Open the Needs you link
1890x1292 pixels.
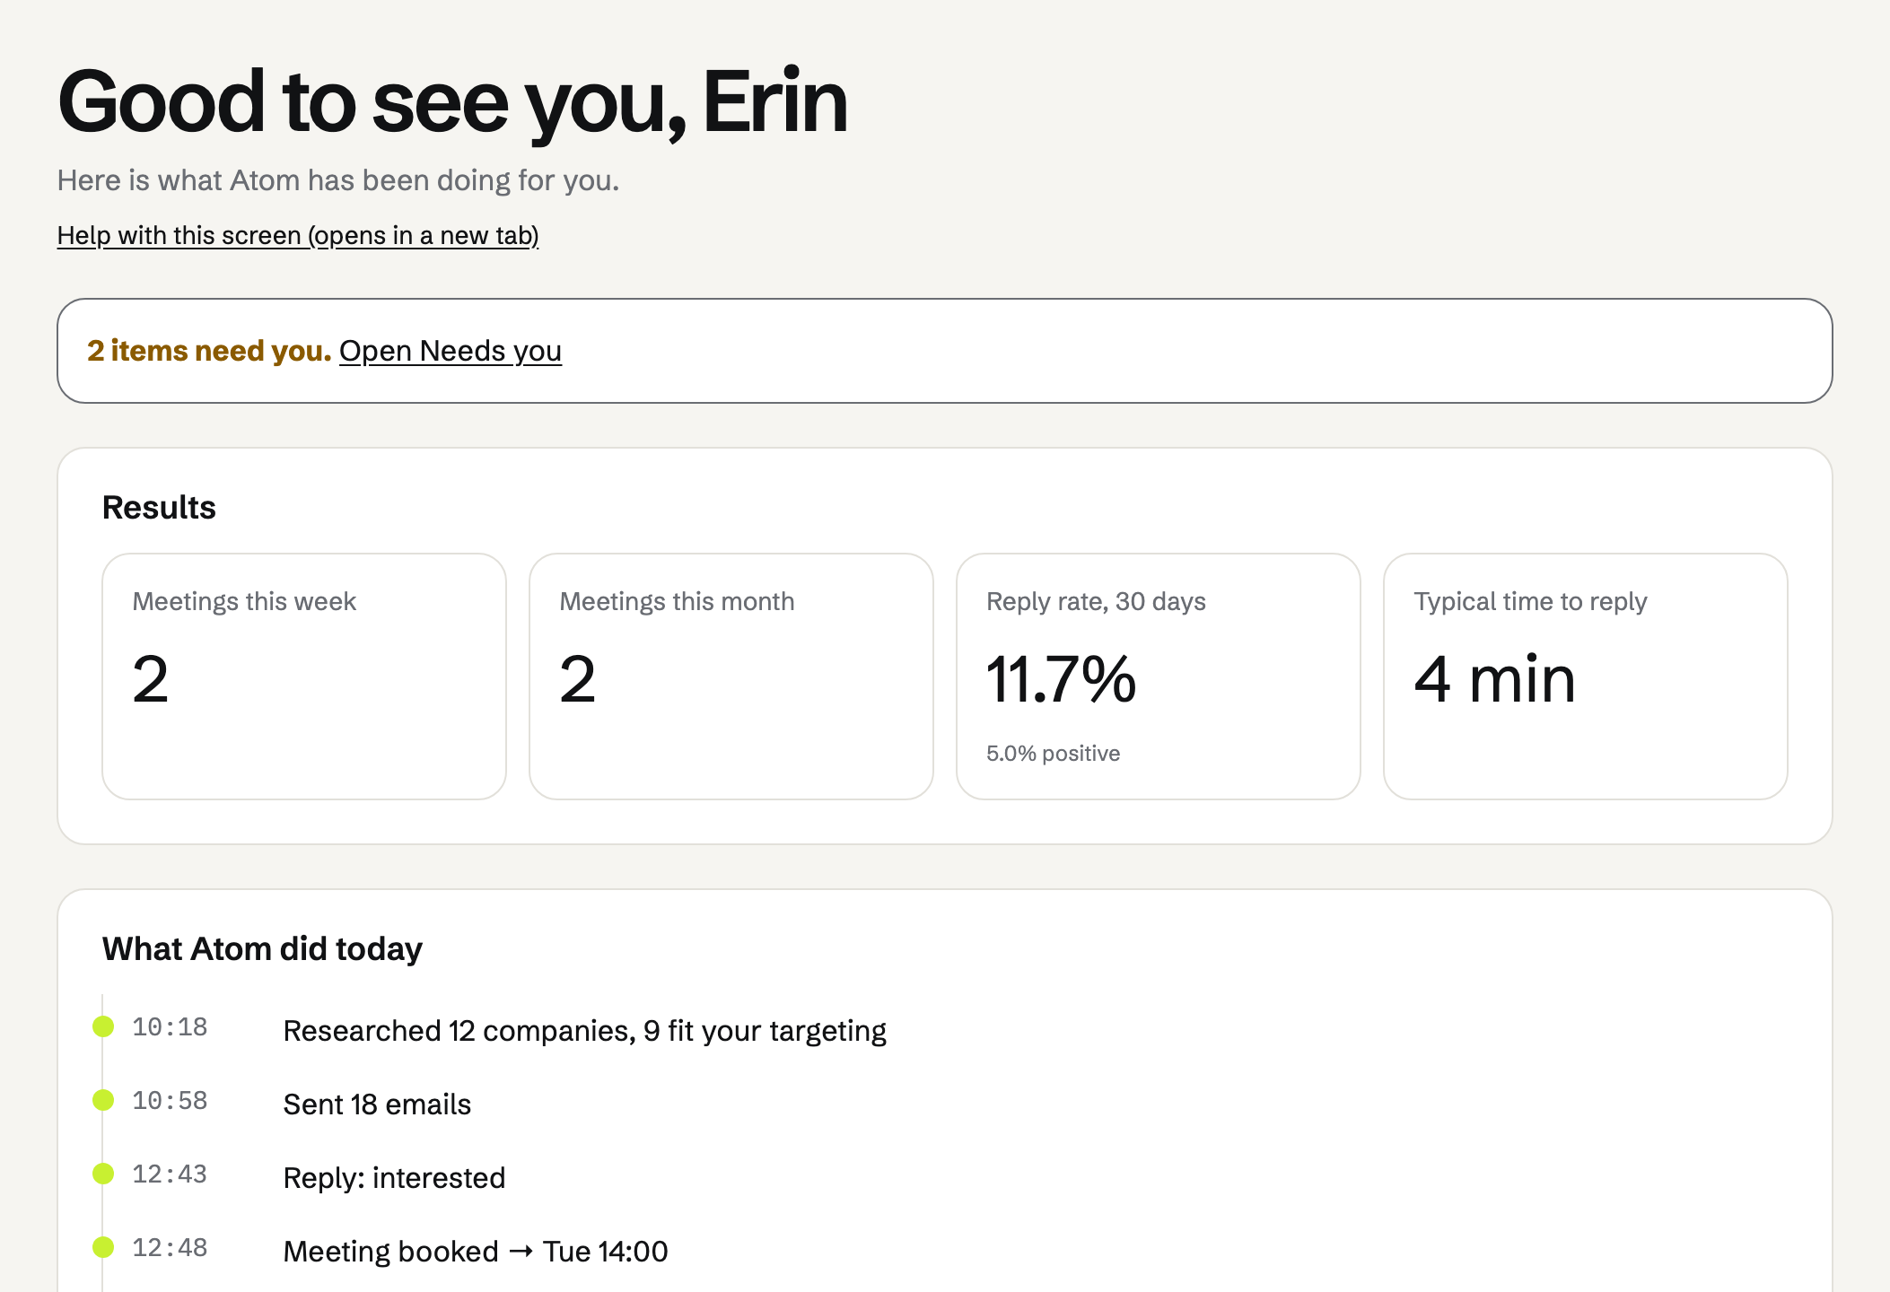(x=451, y=351)
